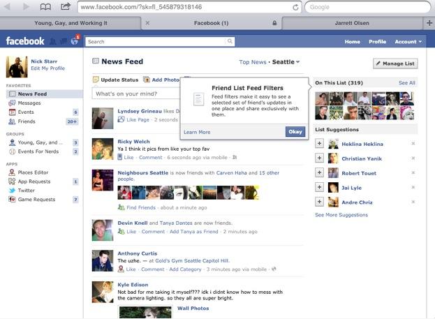The image size is (435, 319).
Task: Open the messages icon in the Facebook header
Action: [64, 41]
